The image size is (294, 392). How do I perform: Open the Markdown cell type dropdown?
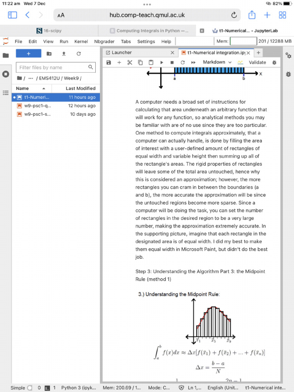pos(217,62)
